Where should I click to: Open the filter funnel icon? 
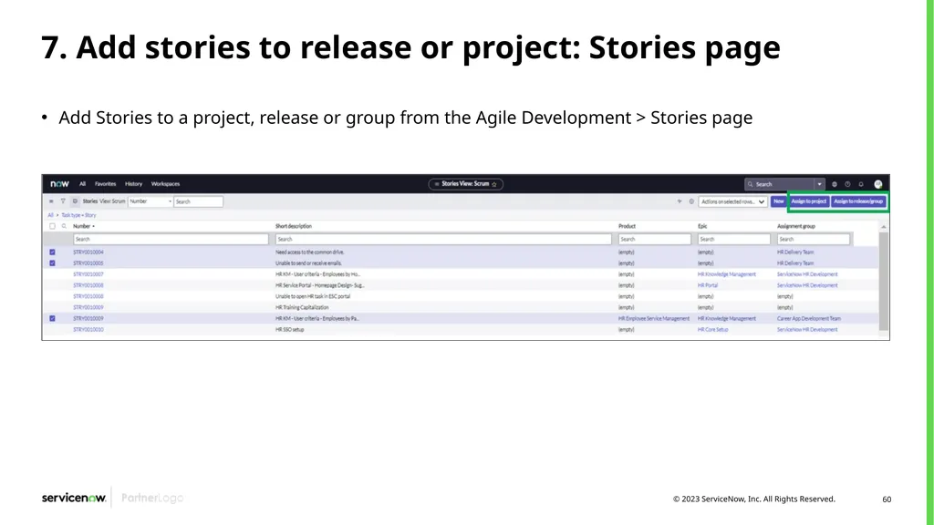click(x=63, y=201)
